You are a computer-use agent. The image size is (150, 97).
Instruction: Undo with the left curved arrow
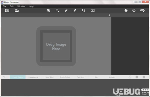(x=66, y=10)
